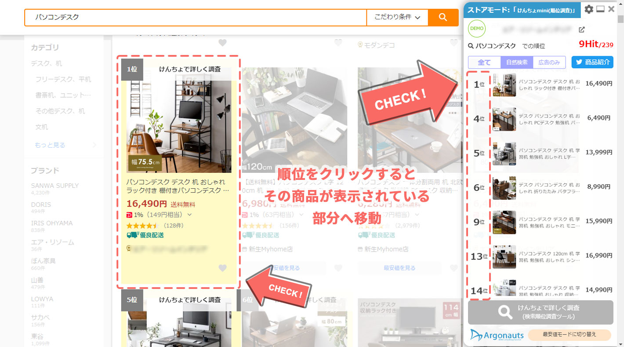
Task: Click heart icon on L-shaped 120cm desk card
Action: pyautogui.click(x=337, y=268)
